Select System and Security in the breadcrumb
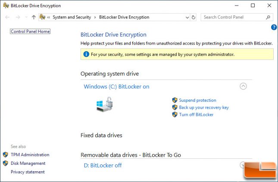 [x=72, y=17]
